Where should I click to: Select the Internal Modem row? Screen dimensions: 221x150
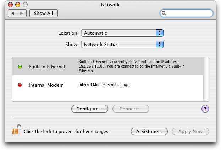pyautogui.click(x=108, y=85)
